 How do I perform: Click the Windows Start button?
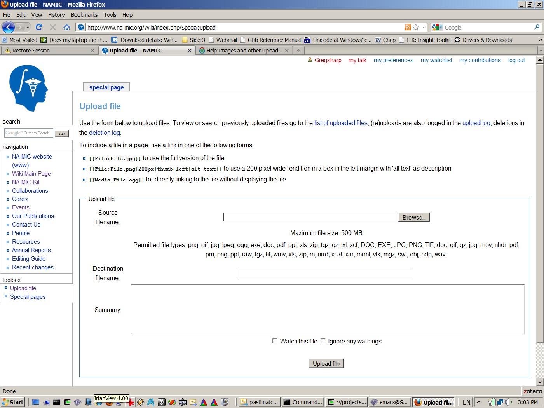click(x=13, y=402)
